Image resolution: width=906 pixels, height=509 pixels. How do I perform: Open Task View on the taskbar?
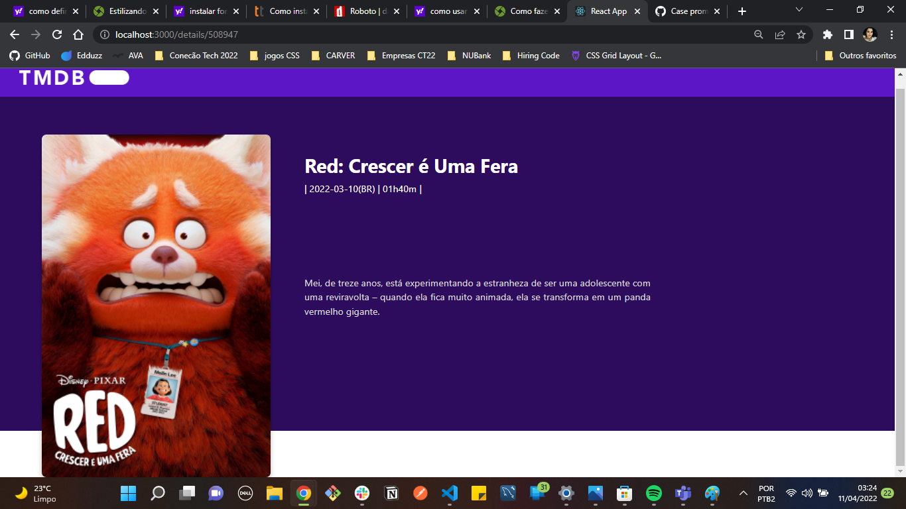tap(187, 493)
